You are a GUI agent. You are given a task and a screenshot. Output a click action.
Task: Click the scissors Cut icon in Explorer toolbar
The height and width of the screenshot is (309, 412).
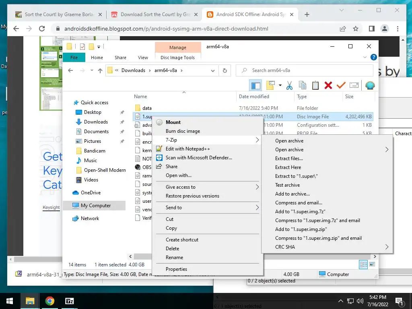(289, 85)
